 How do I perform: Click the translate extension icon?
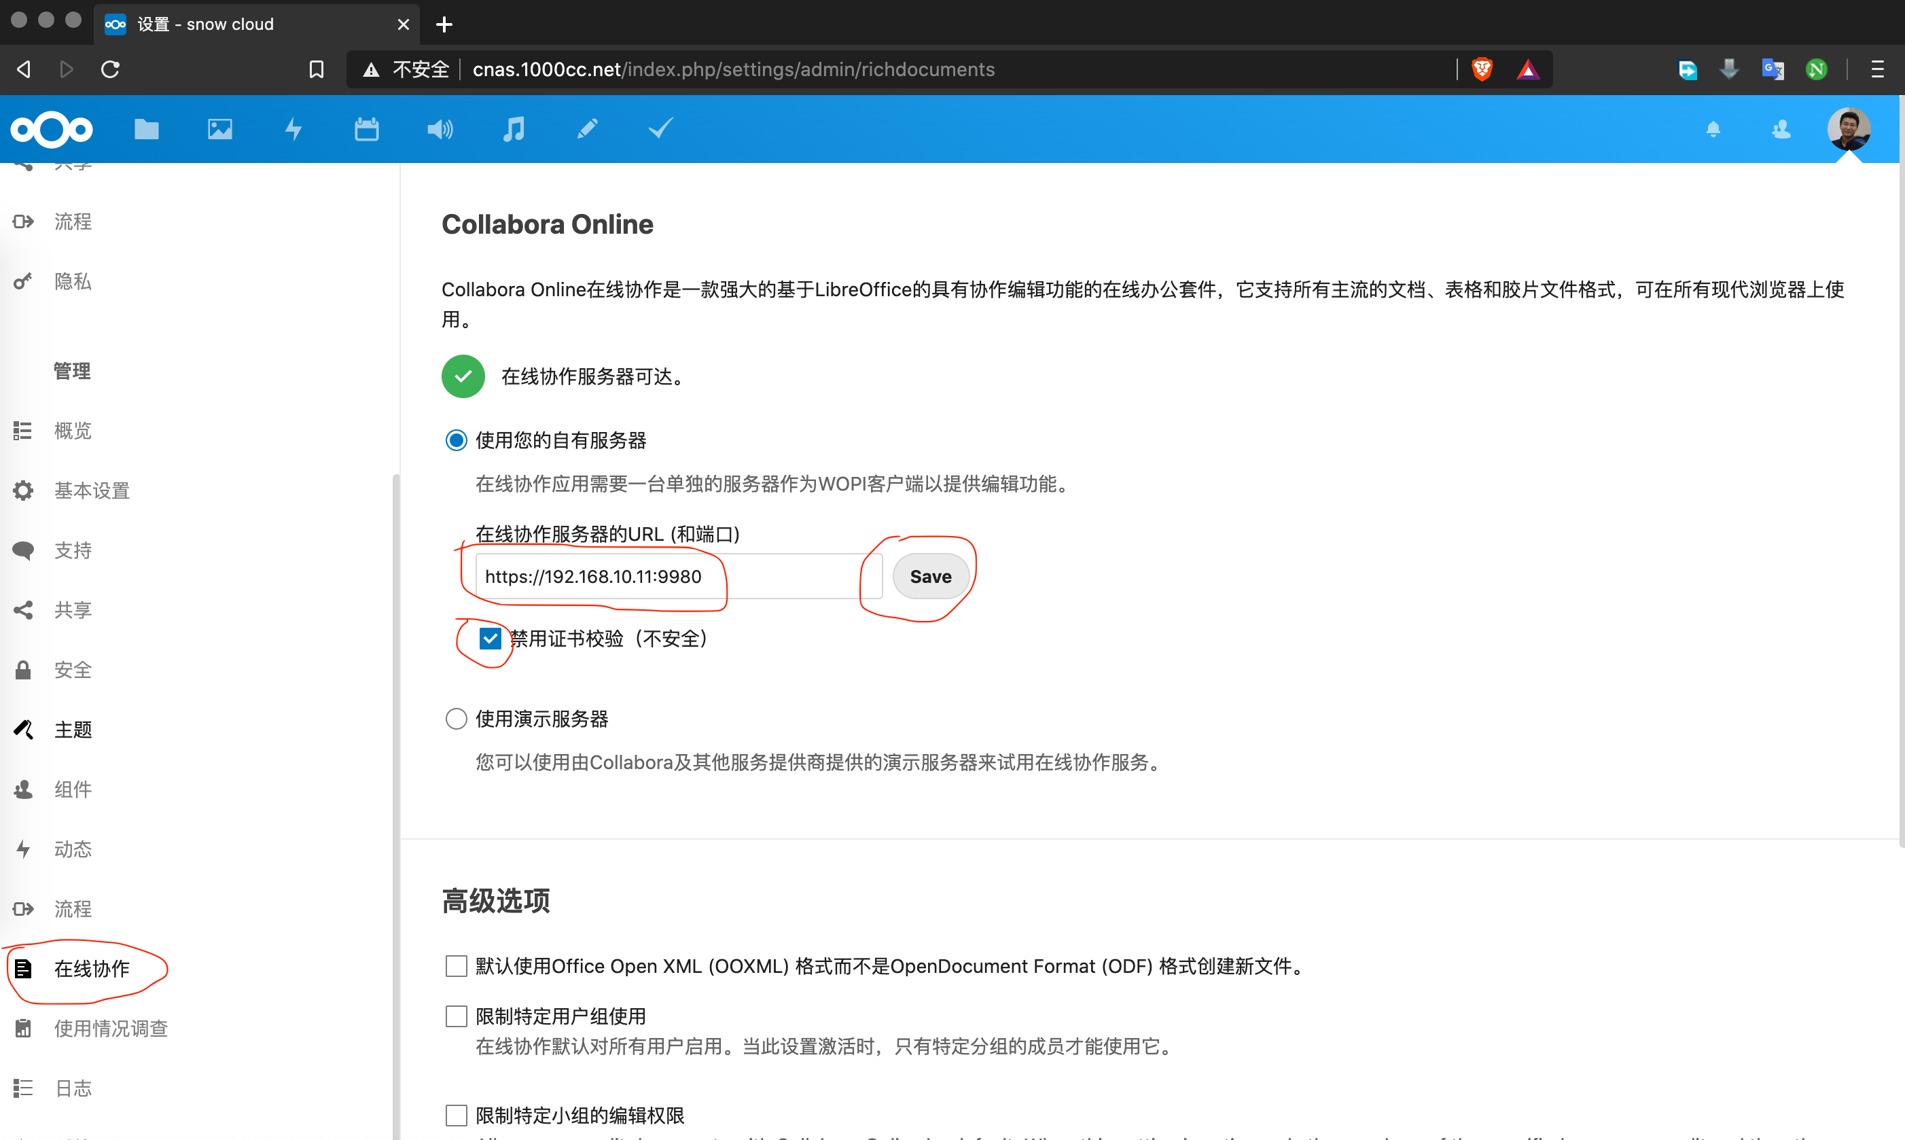[x=1772, y=69]
